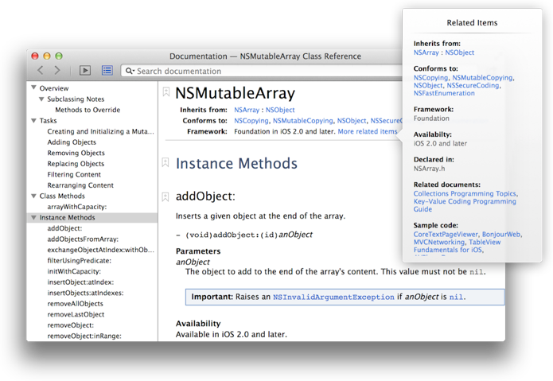Screen dimensions: 553x381
Task: Collapse Subclassing Notes disclosure triangle
Action: click(x=41, y=99)
